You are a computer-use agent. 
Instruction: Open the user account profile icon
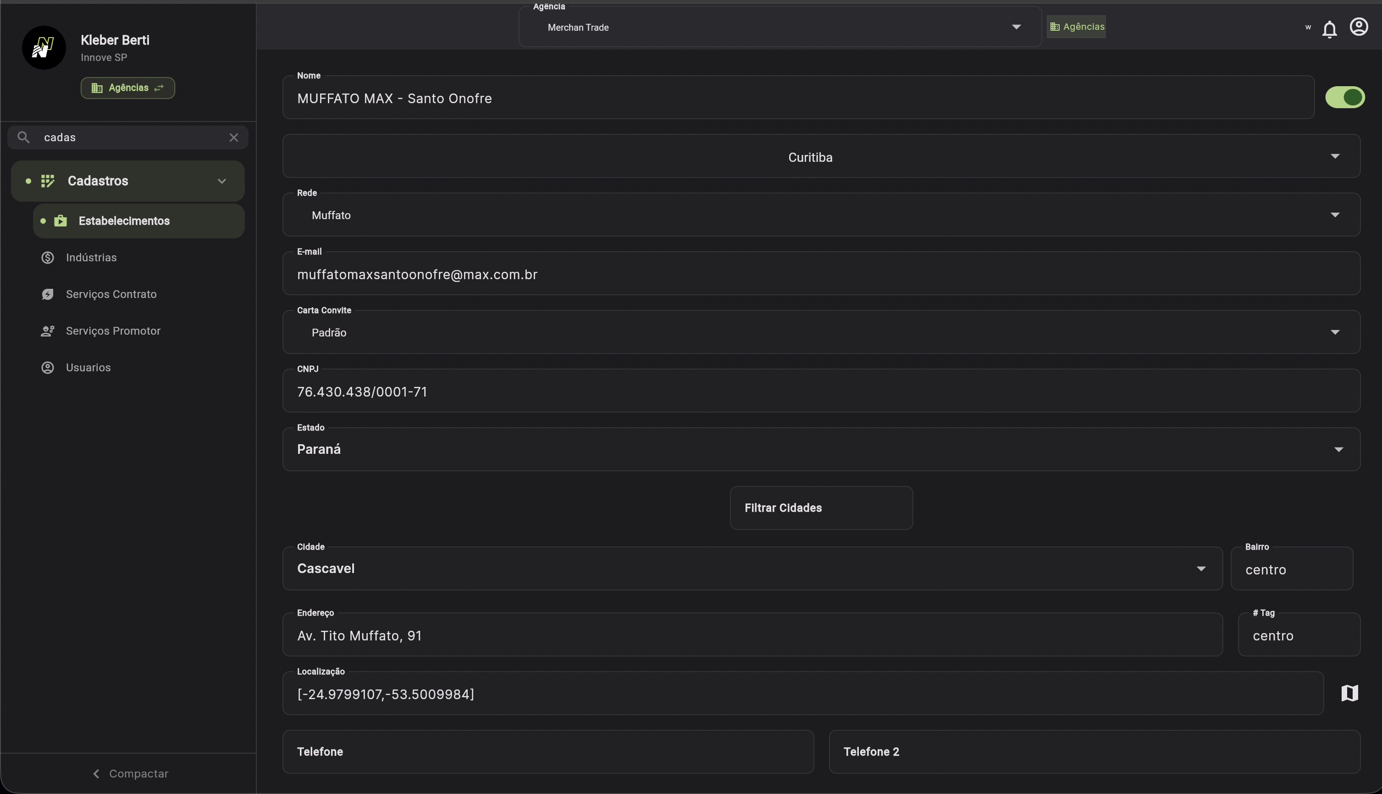tap(1359, 27)
